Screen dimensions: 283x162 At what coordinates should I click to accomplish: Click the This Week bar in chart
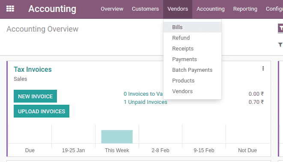[x=117, y=137]
